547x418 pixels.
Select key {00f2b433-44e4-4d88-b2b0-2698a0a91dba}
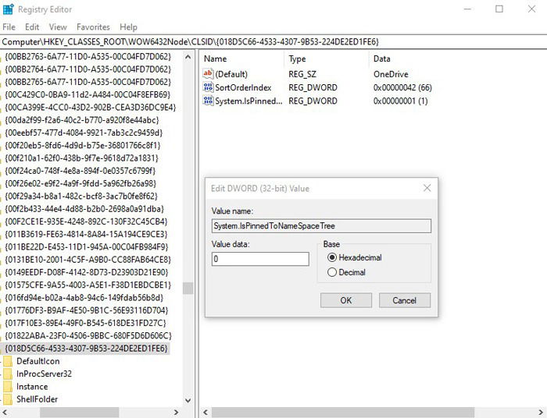coord(84,209)
